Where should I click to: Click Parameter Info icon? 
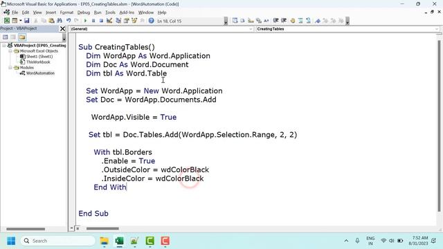(258, 21)
